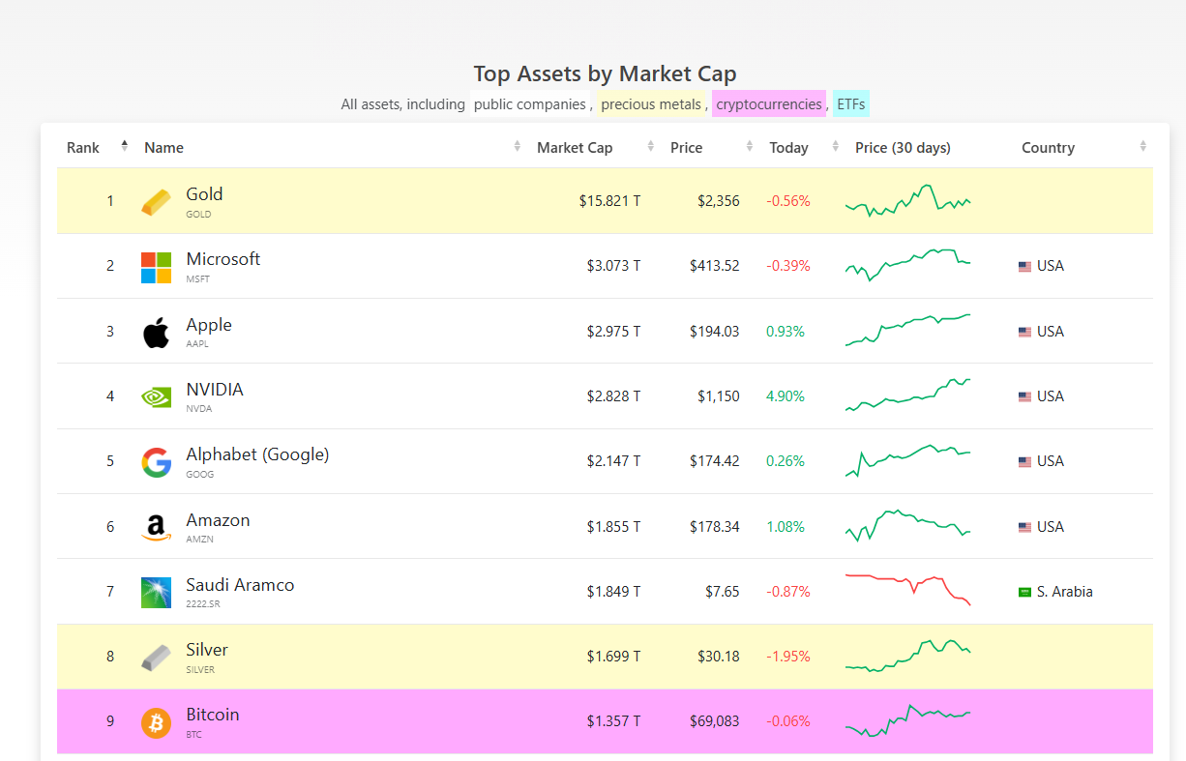The image size is (1186, 761).
Task: Click the Microsoft logo icon
Action: 156,267
